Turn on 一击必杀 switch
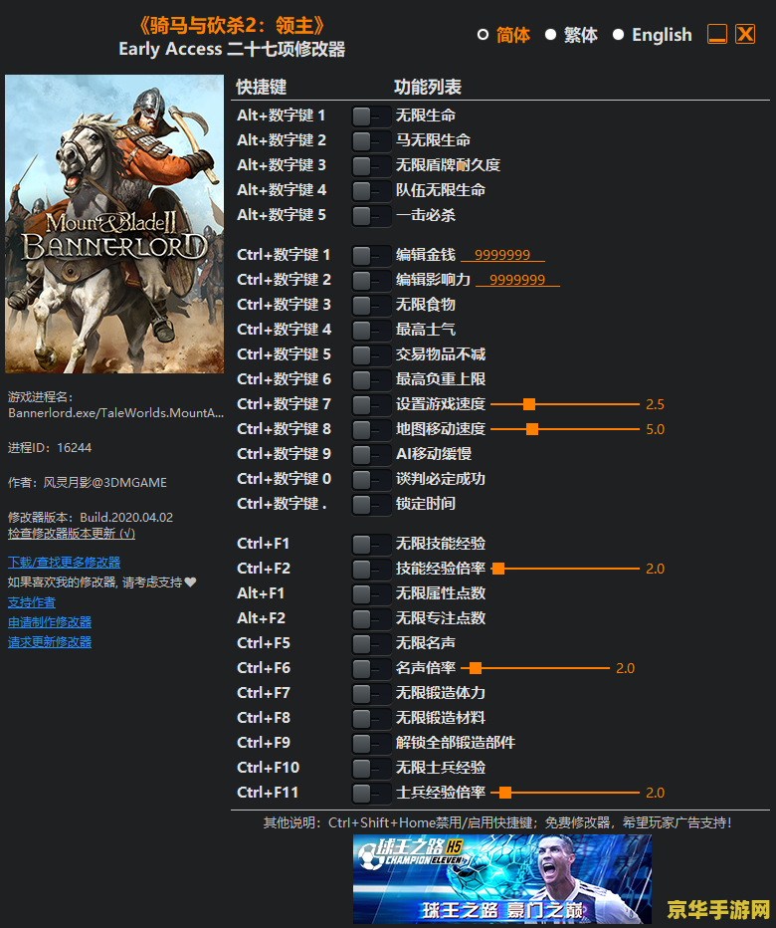Image resolution: width=776 pixels, height=928 pixels. [x=371, y=215]
